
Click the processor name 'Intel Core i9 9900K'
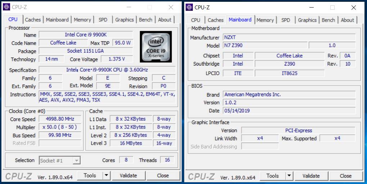86,35
